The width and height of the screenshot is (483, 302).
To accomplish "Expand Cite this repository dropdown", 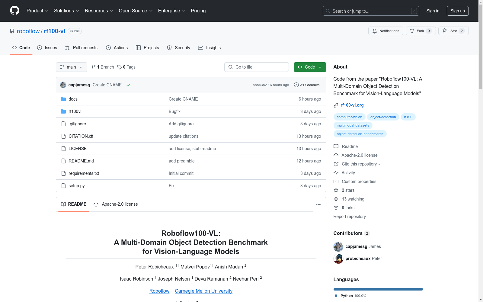I will pyautogui.click(x=361, y=164).
